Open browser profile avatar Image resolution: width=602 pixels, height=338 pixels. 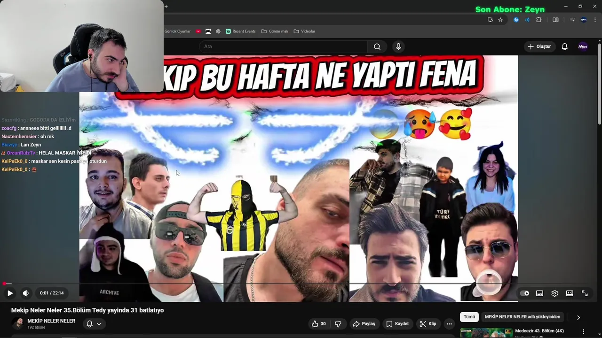(584, 20)
